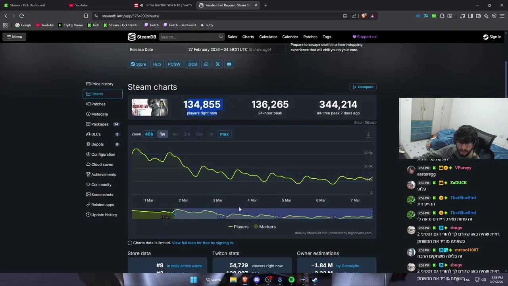Bookmark this page via bookmark icon
Image resolution: width=508 pixels, height=286 pixels.
pos(86,16)
